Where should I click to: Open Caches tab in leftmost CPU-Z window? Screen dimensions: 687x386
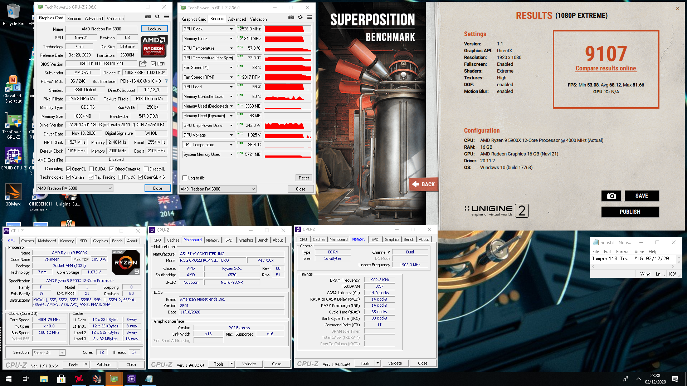(x=28, y=241)
